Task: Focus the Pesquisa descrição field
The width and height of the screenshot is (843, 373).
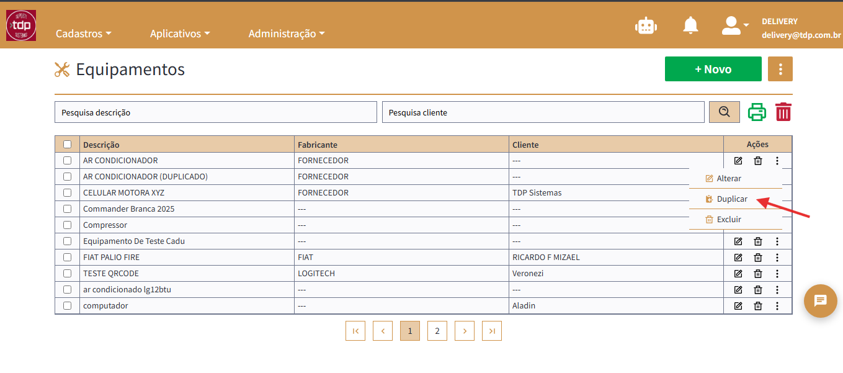Action: pos(216,112)
